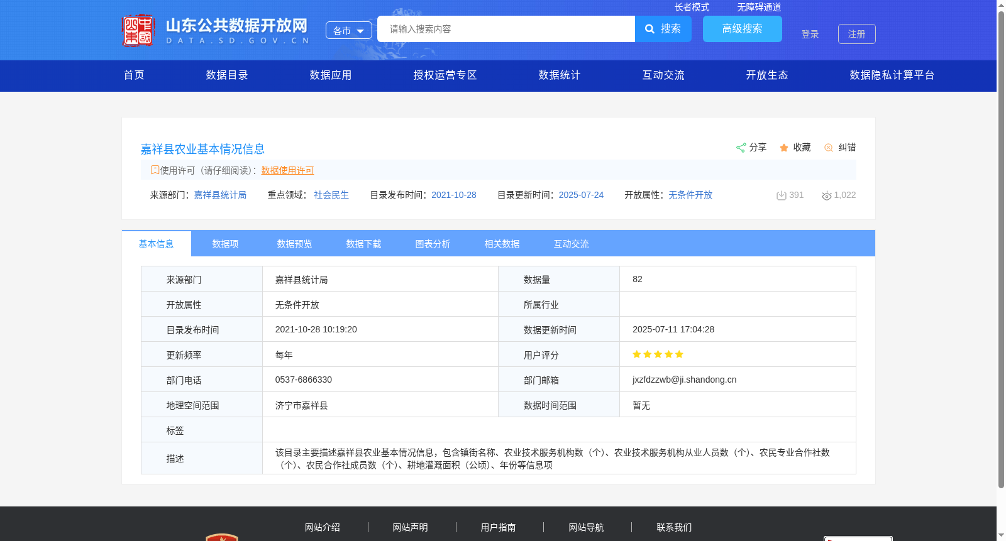Open 网站导航 footer link
The width and height of the screenshot is (1006, 541).
tap(587, 528)
